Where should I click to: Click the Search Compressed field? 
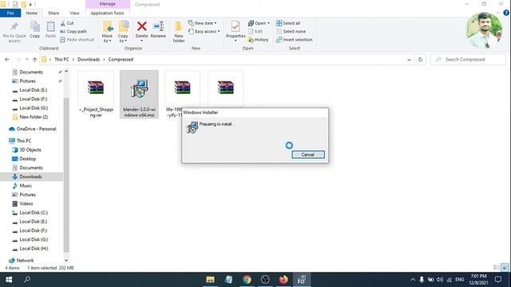click(468, 60)
